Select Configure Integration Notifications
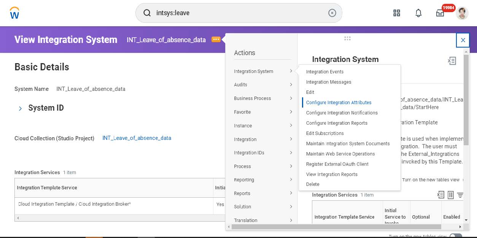 (x=342, y=113)
